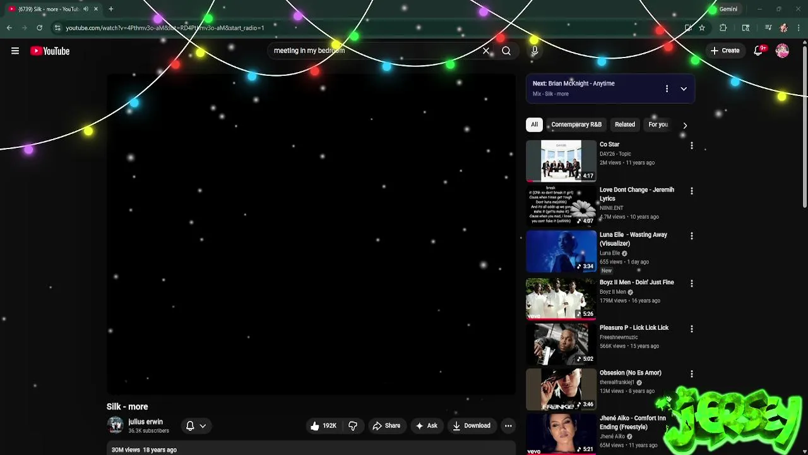Viewport: 808px width, 455px height.
Task: Select the Related filter chip
Action: pos(625,124)
